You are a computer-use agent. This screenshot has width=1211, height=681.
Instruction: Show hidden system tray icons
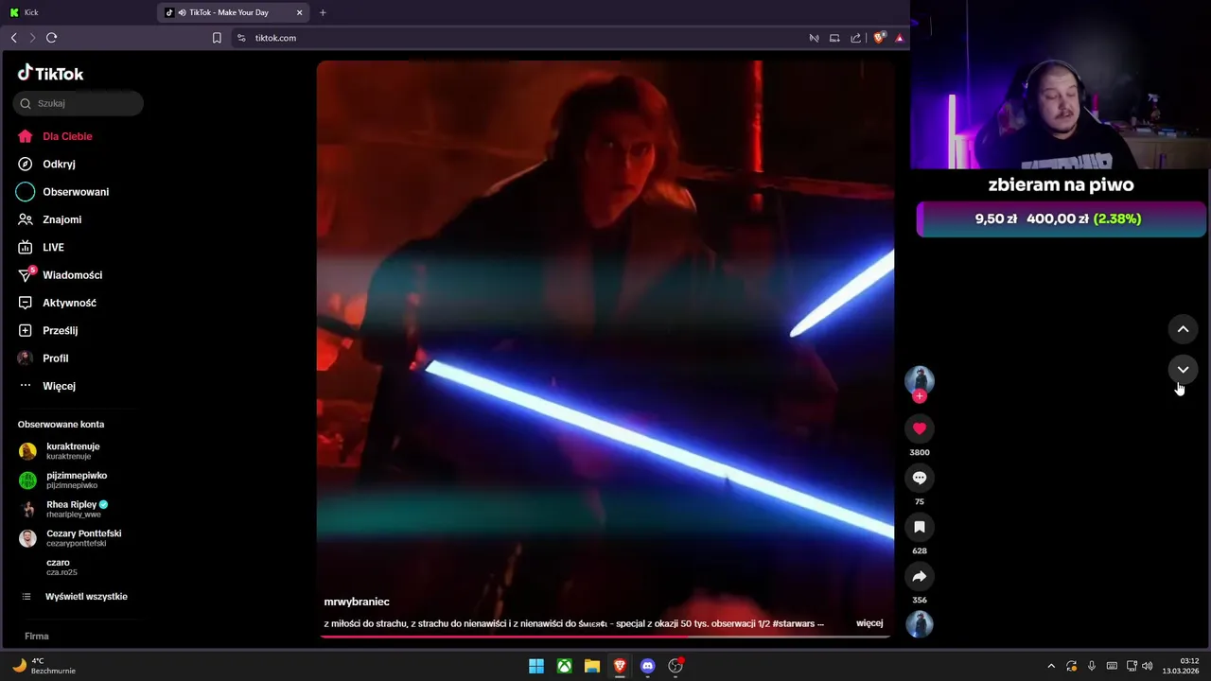(1050, 666)
